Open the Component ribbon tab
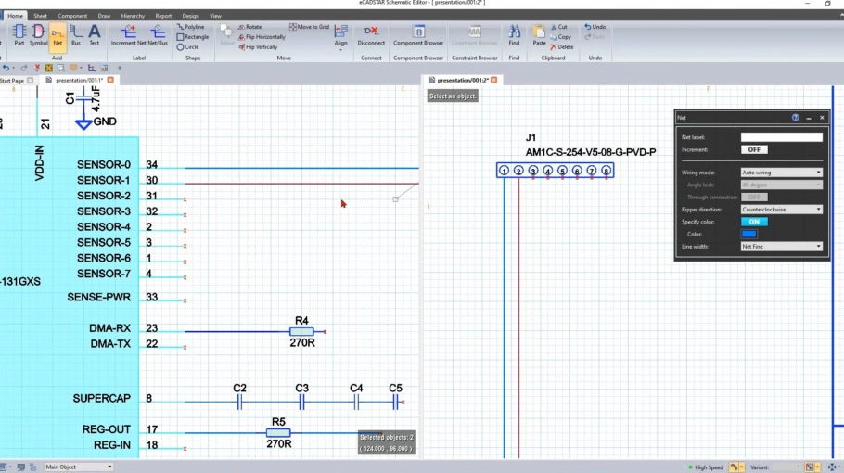The height and width of the screenshot is (473, 844). click(72, 16)
